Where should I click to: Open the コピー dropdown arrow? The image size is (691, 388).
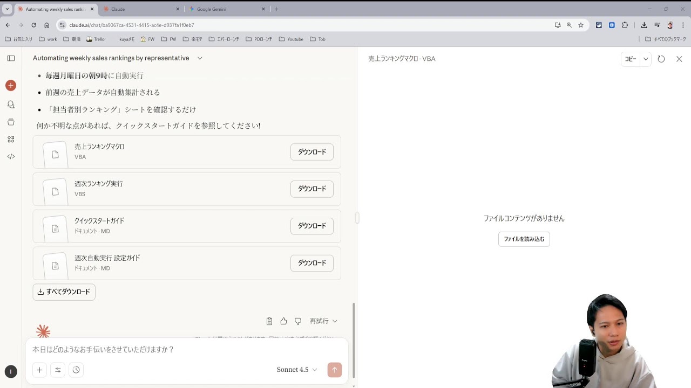pos(646,59)
